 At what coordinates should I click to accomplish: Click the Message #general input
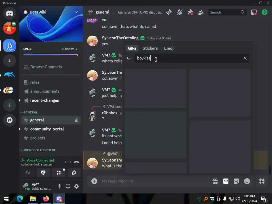154,181
